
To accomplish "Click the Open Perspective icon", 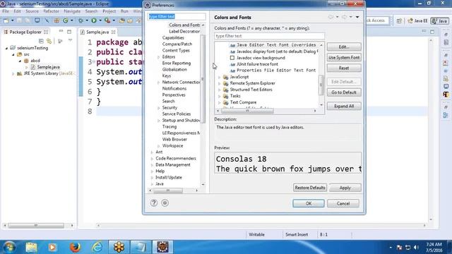I will tap(399, 20).
